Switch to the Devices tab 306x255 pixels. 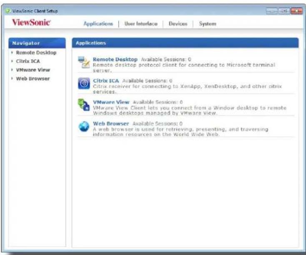click(x=178, y=24)
